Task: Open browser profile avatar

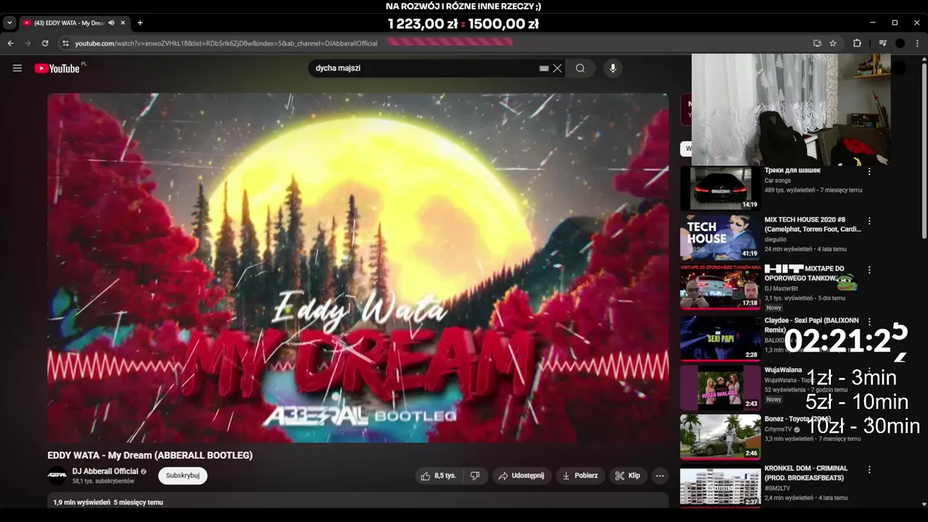Action: point(900,43)
